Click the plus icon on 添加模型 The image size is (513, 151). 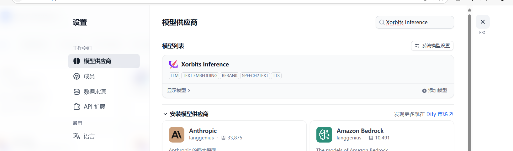click(424, 91)
